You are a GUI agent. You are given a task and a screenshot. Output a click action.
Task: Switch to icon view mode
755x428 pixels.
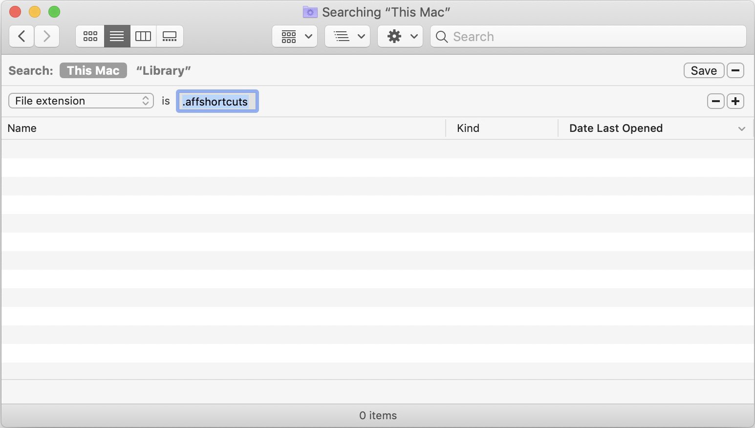tap(90, 36)
